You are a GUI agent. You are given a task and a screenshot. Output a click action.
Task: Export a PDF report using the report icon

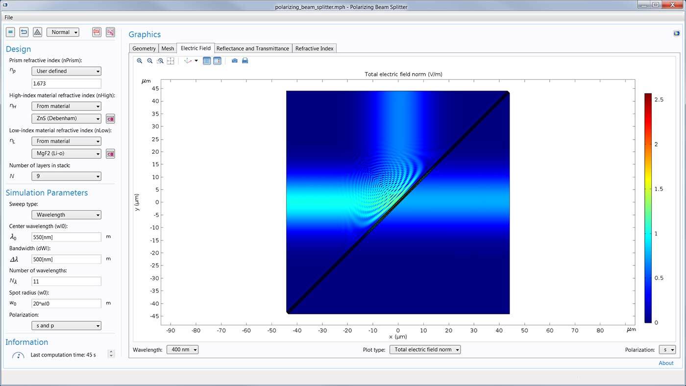pos(97,32)
